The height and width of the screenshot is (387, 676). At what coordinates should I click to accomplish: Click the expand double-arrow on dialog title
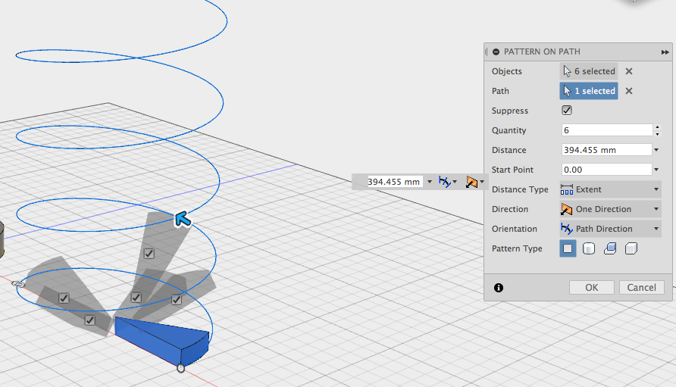point(665,52)
